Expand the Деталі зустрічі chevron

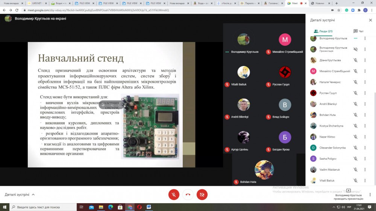[x=33, y=195]
